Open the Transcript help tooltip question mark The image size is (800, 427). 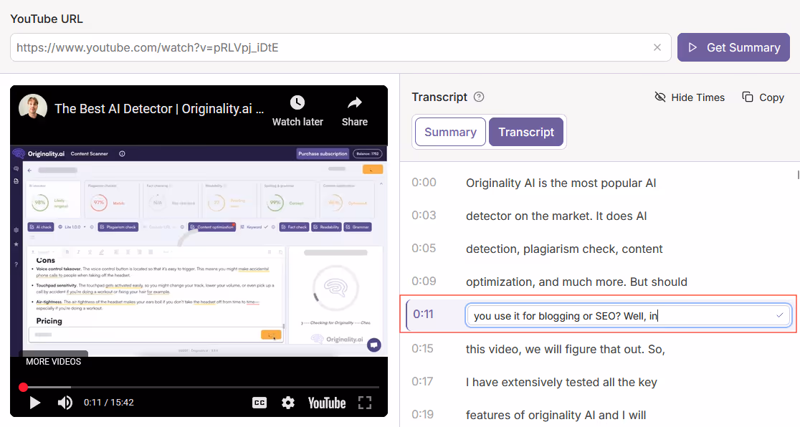[x=478, y=96]
